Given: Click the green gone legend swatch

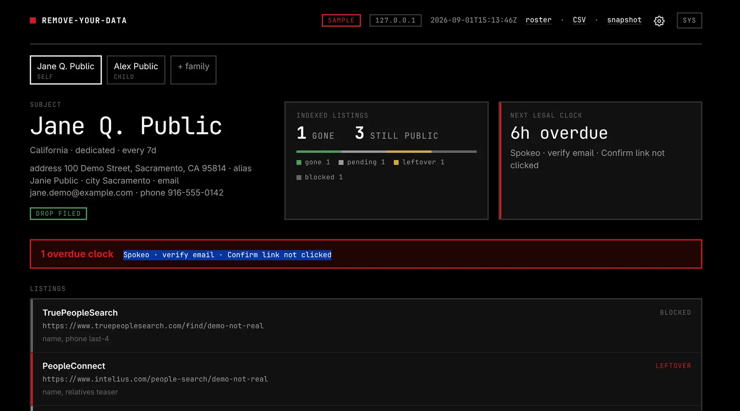Looking at the screenshot, I should pyautogui.click(x=299, y=163).
